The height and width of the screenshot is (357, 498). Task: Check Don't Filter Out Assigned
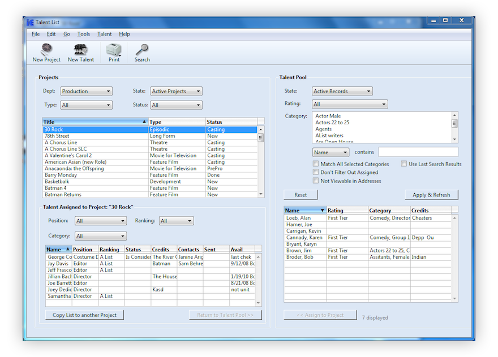point(315,172)
